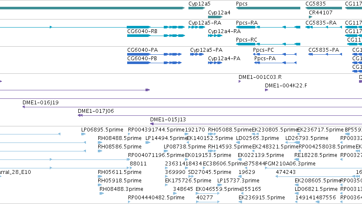
Task: Click the DME1-016J19 clone label
Action: (40, 103)
